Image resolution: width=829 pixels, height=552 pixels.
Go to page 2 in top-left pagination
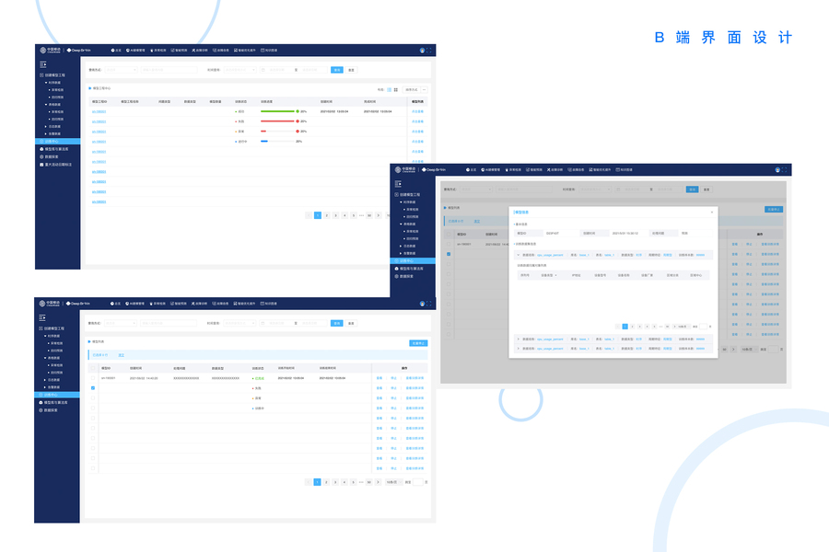327,215
